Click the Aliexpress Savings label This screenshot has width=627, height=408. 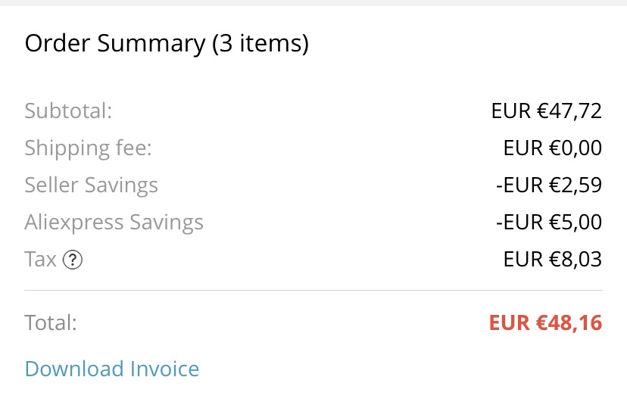[114, 223]
